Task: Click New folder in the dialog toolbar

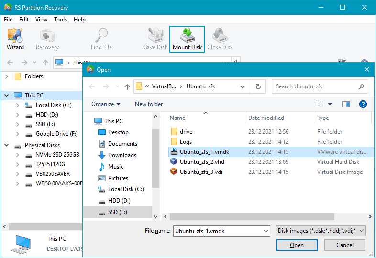Action: point(149,104)
